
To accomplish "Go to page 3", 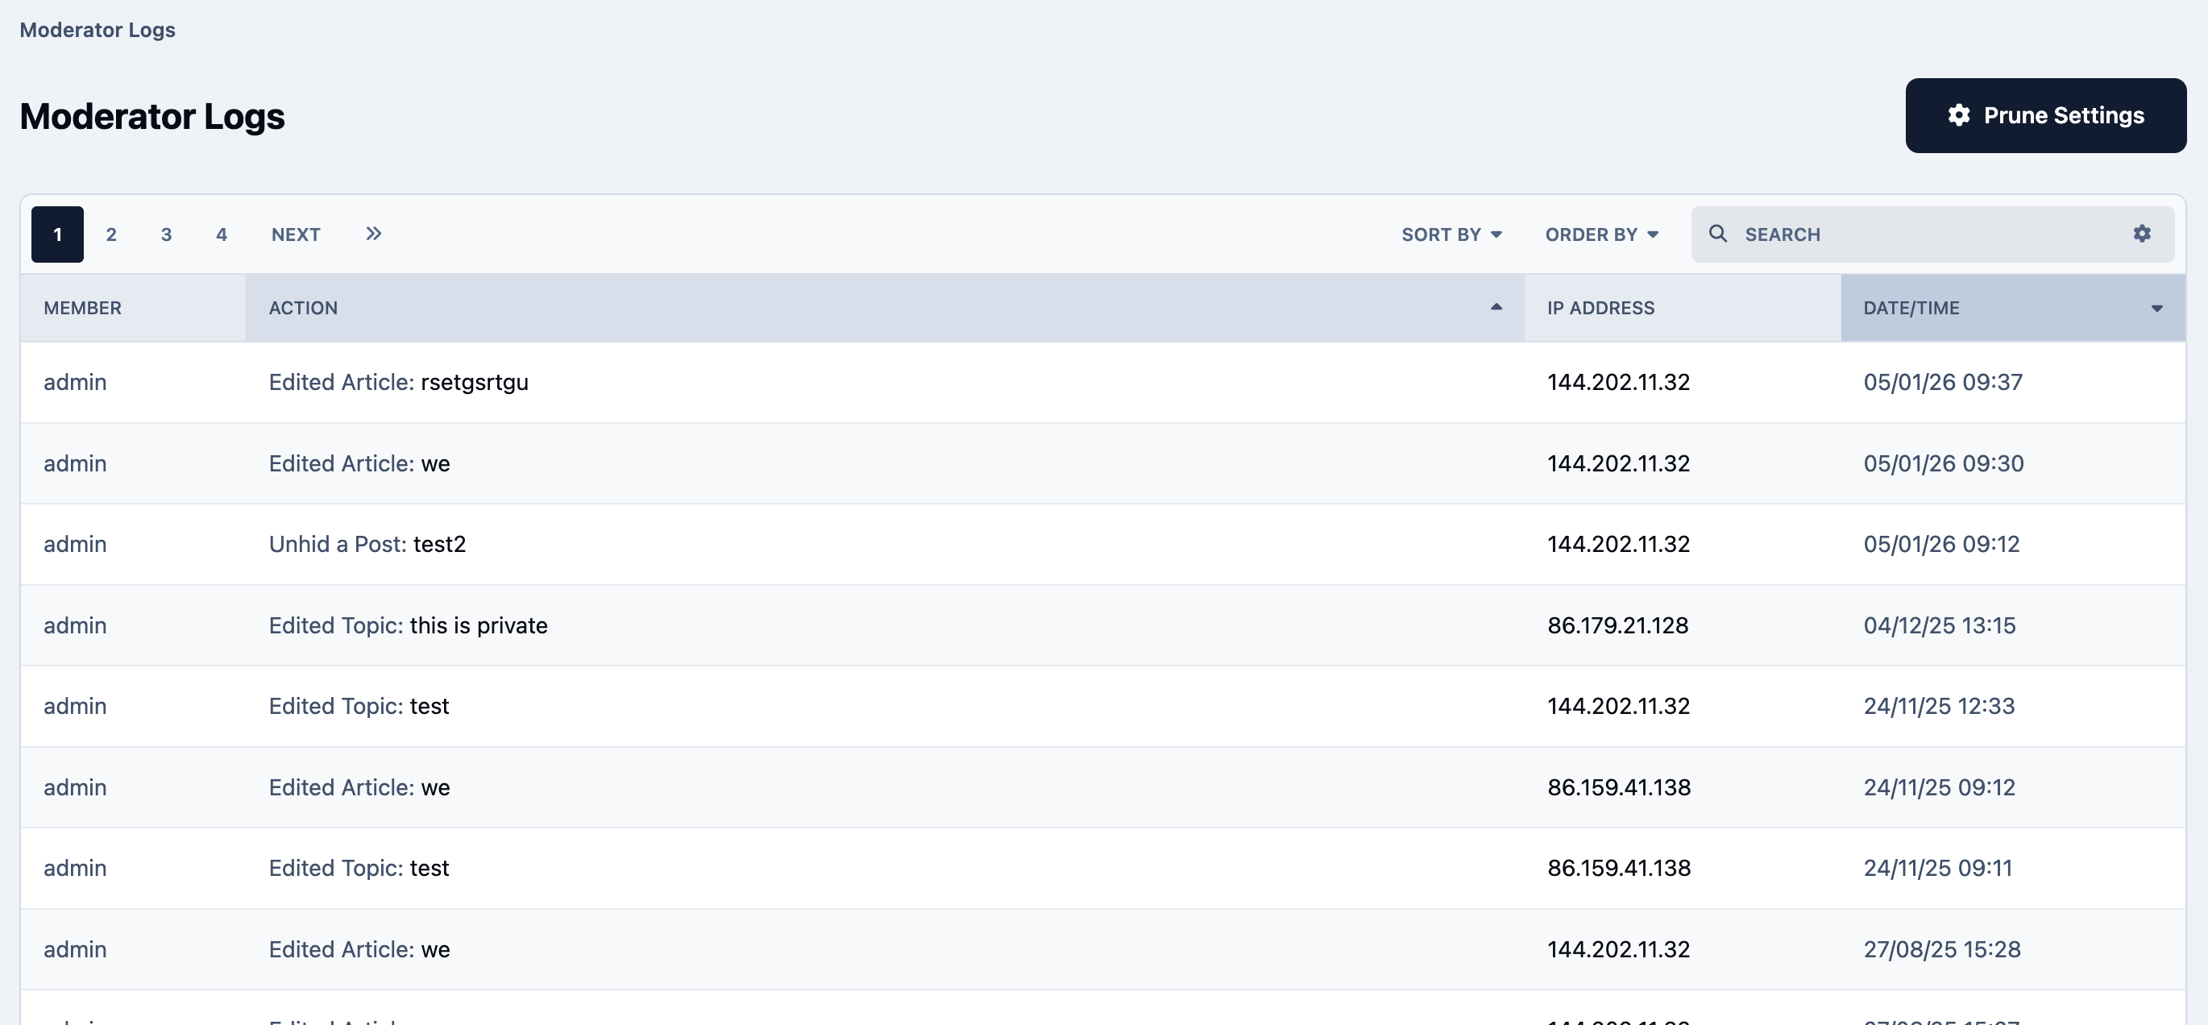I will point(166,234).
